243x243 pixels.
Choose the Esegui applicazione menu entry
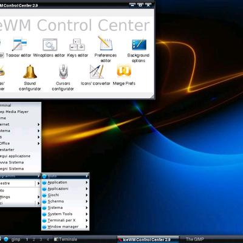pyautogui.click(x=20, y=156)
